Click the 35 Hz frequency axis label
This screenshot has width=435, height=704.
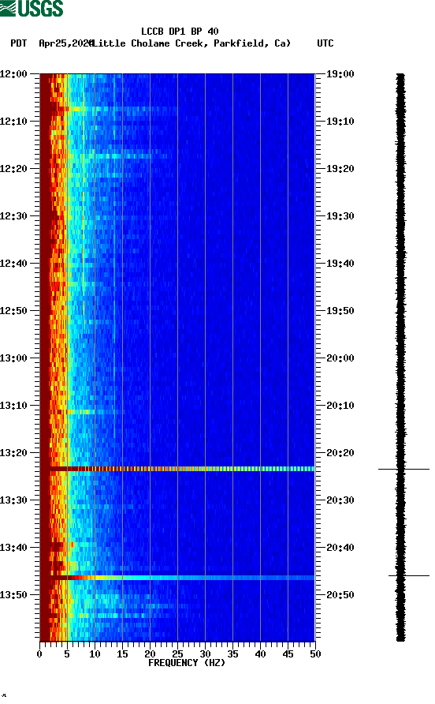(x=232, y=653)
